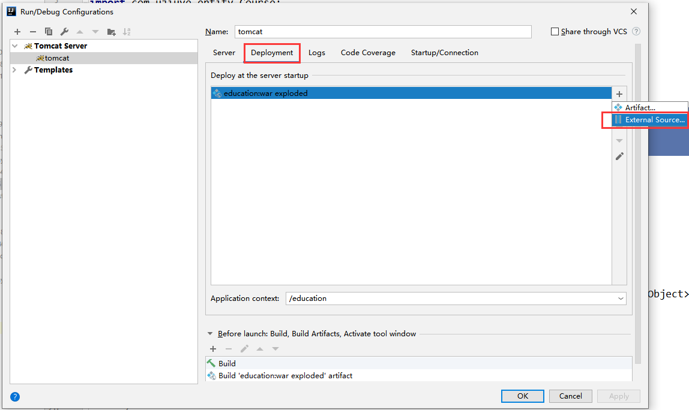Remove selected configuration with minus icon
This screenshot has height=410, width=689.
click(x=33, y=32)
